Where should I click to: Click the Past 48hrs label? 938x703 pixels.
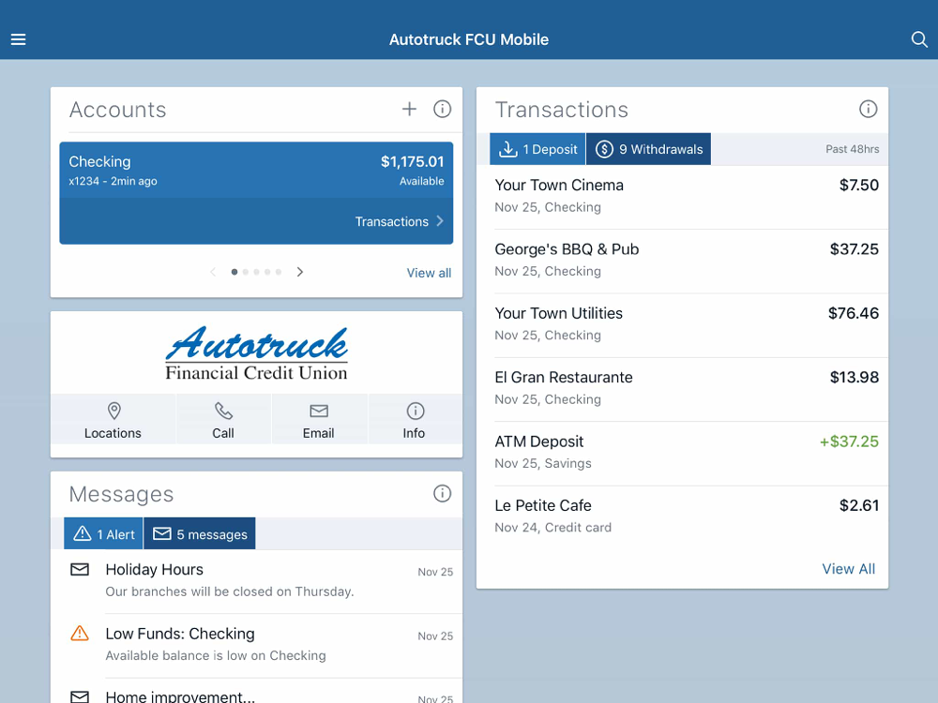coord(853,149)
